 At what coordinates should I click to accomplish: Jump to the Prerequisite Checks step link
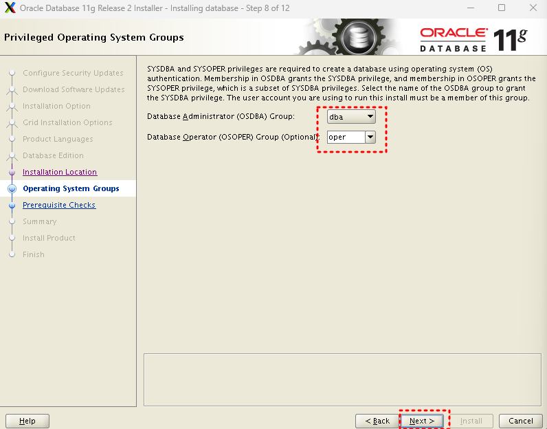pos(59,205)
